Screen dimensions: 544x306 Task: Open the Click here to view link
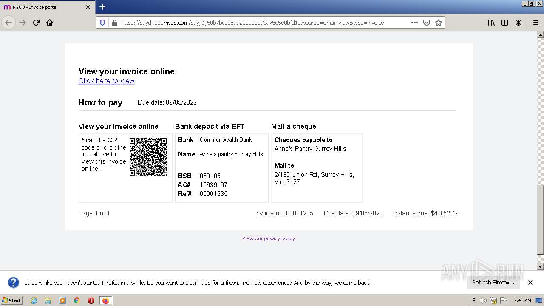pyautogui.click(x=107, y=81)
